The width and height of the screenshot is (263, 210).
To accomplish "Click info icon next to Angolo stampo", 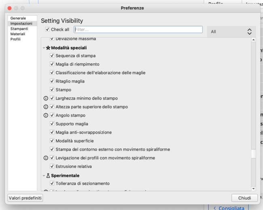I will (46, 115).
